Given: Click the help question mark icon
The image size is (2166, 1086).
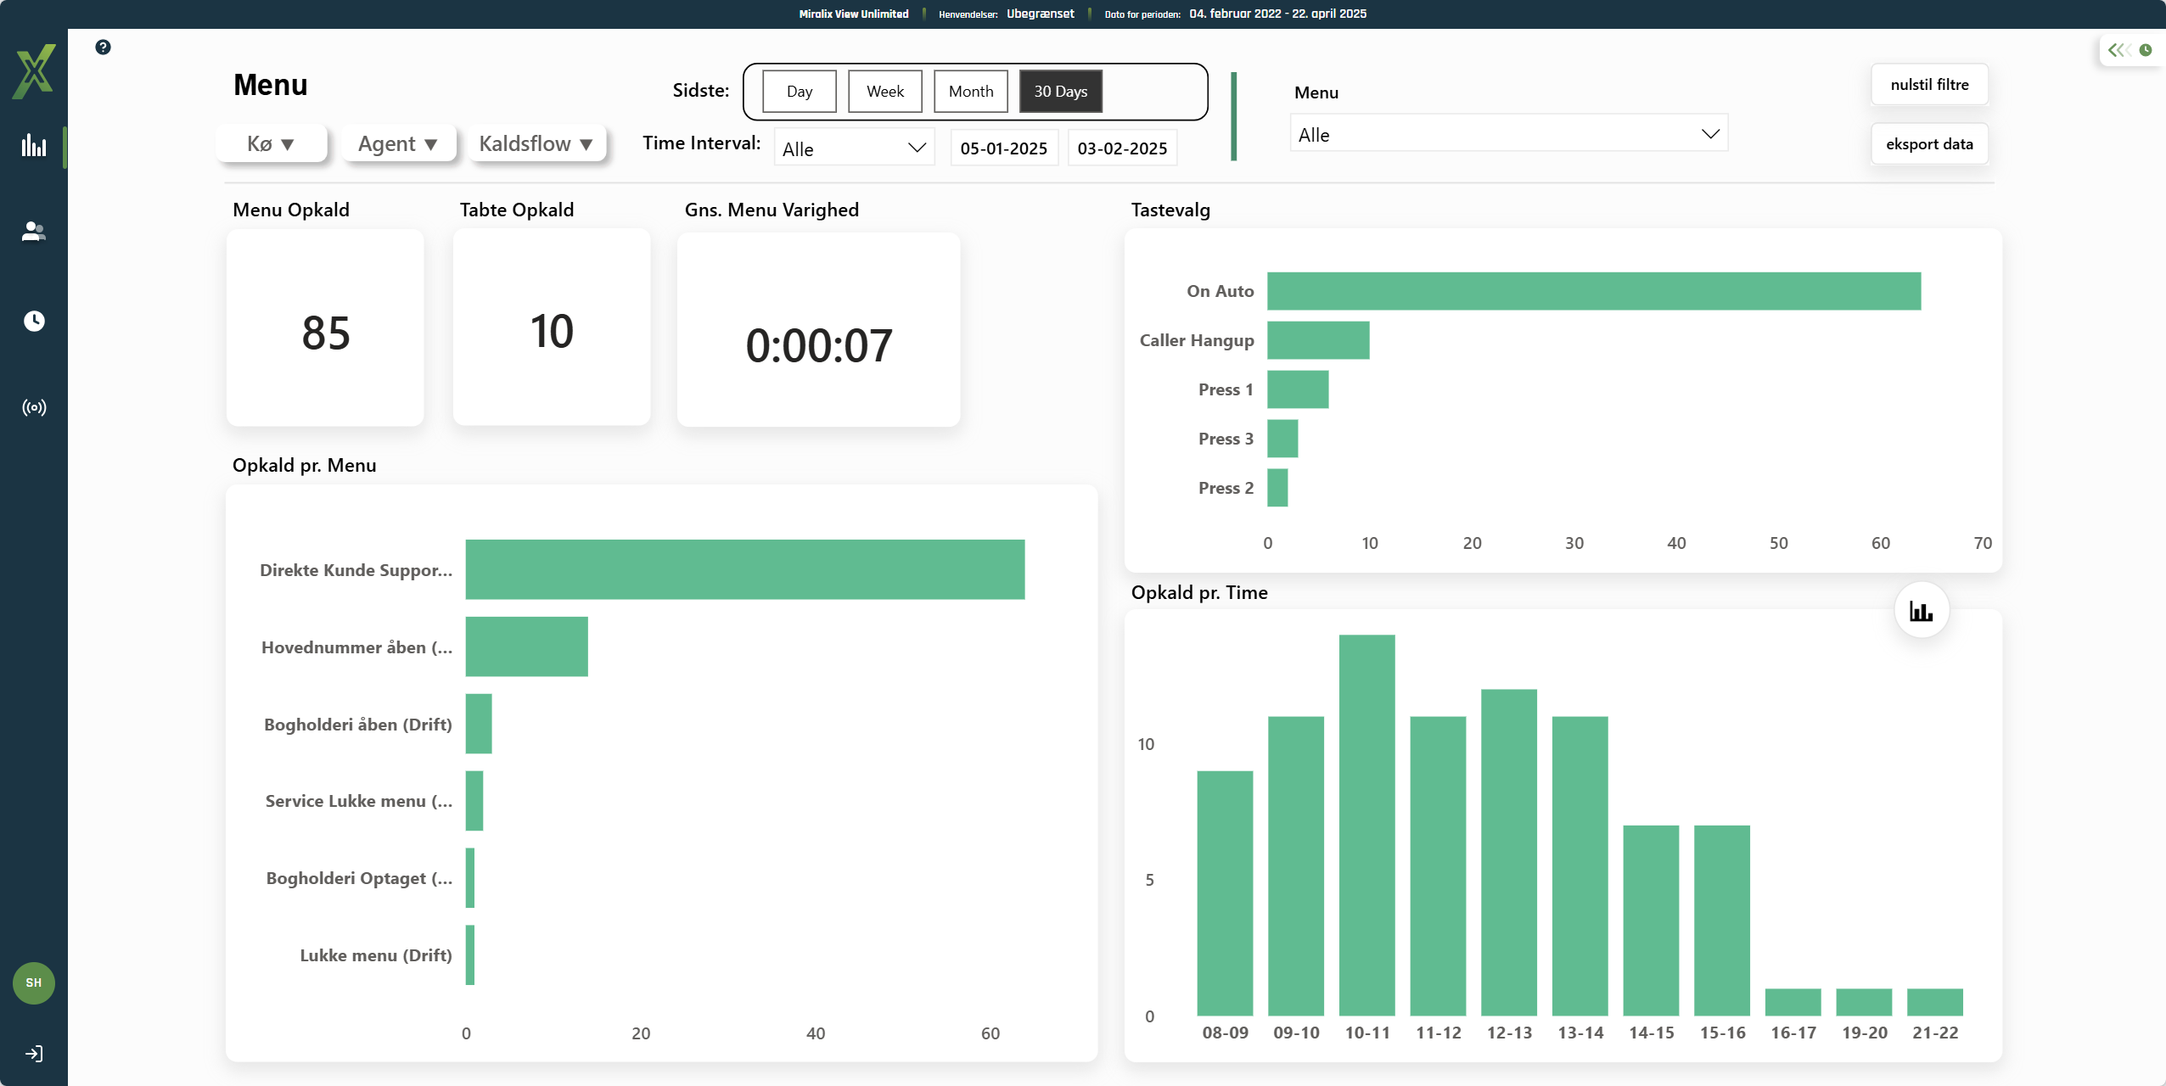Looking at the screenshot, I should [103, 48].
